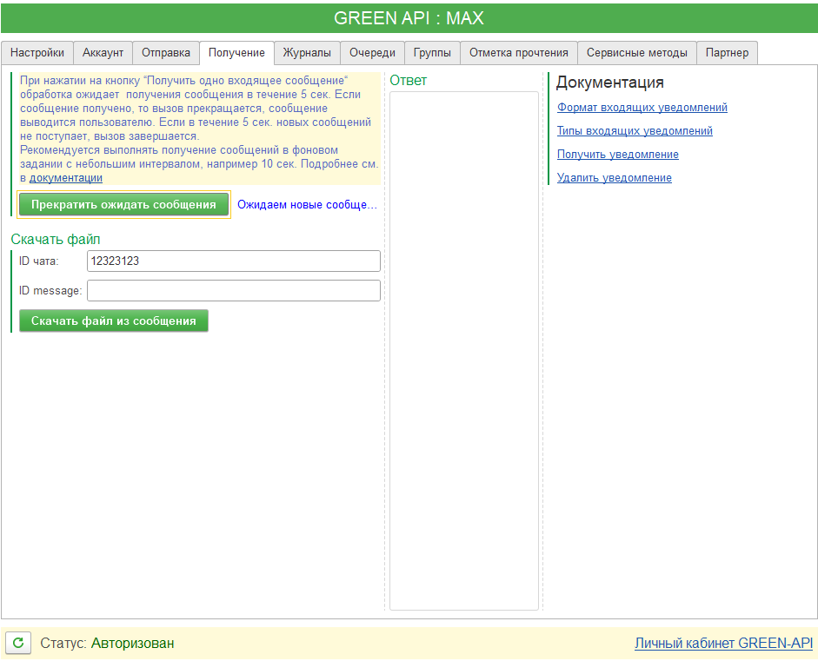The height and width of the screenshot is (661, 818).
Task: Click the ID чата input field
Action: pos(233,261)
